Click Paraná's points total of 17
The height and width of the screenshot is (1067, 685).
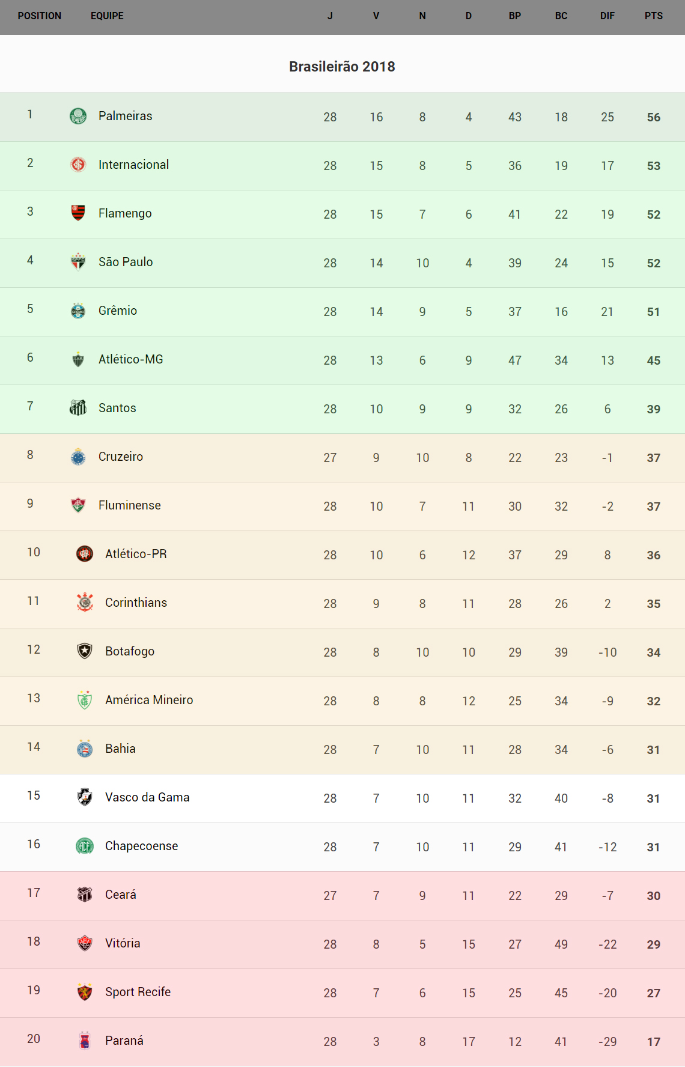(x=653, y=1042)
